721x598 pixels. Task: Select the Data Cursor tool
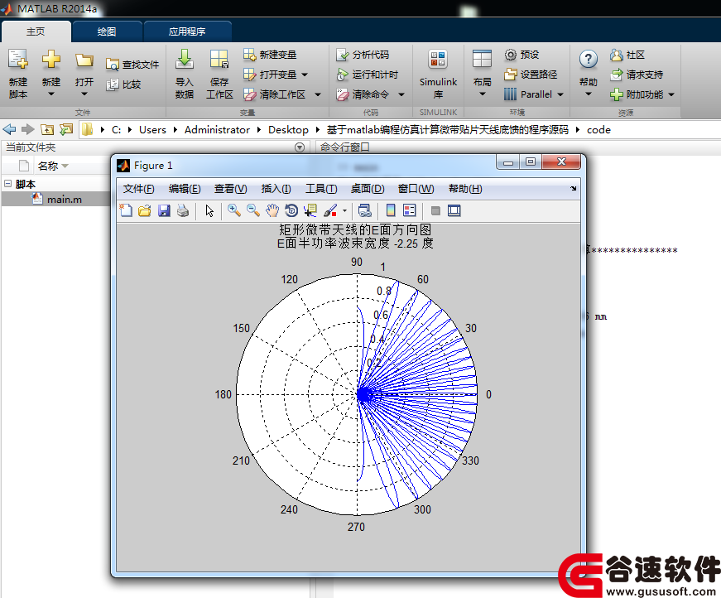tap(310, 210)
